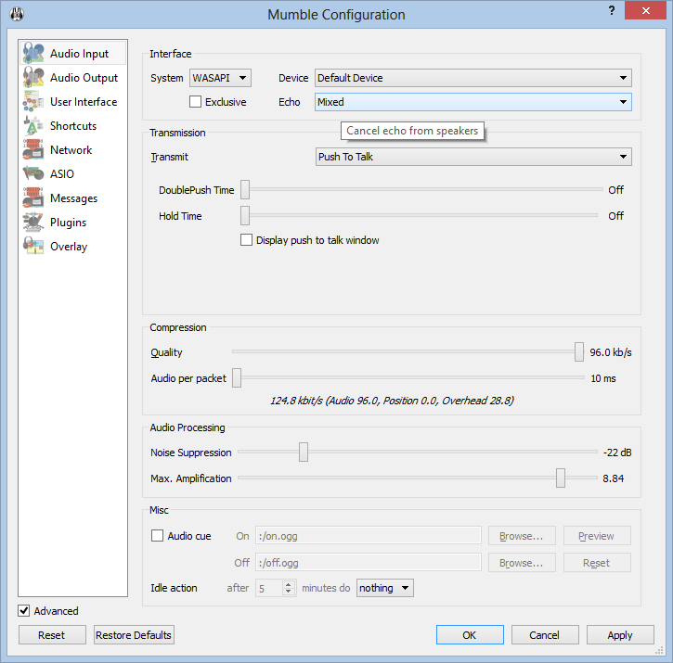Click the Restore Defaults button
673x663 pixels.
click(134, 635)
